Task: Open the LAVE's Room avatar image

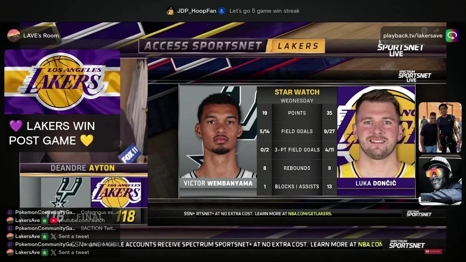Action: [x=13, y=36]
